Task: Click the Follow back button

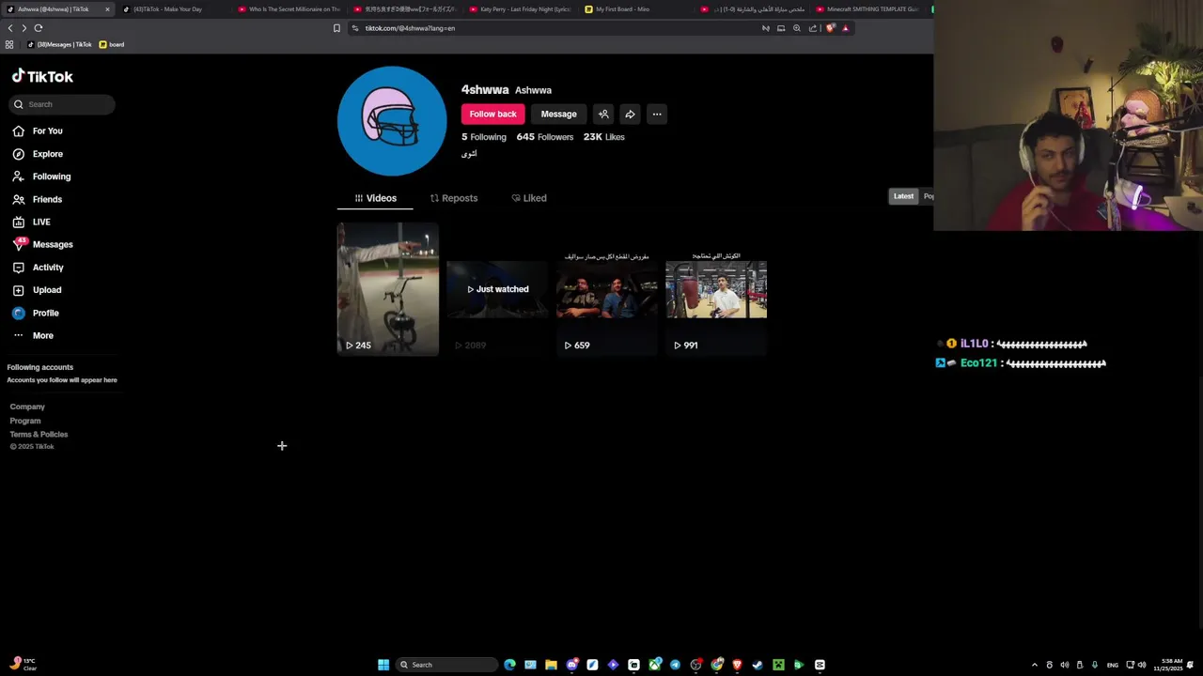Action: [x=492, y=114]
